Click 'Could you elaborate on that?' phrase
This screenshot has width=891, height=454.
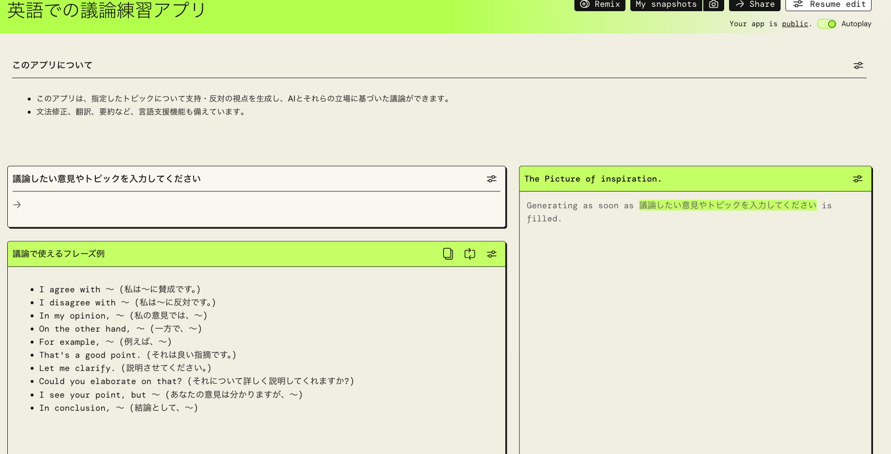pyautogui.click(x=197, y=381)
